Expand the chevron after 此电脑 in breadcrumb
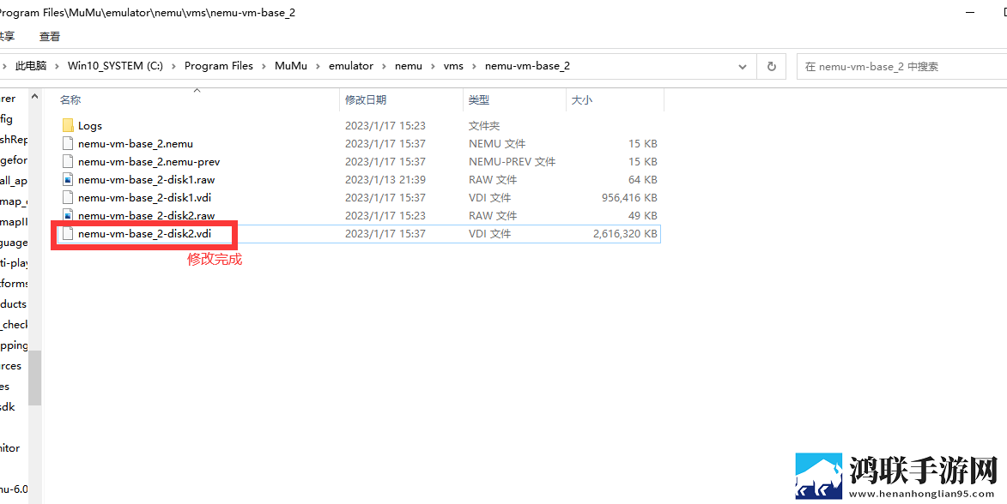Image resolution: width=1007 pixels, height=504 pixels. click(58, 66)
